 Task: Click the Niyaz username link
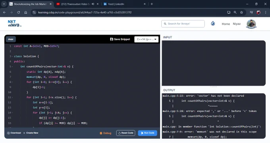(237, 24)
